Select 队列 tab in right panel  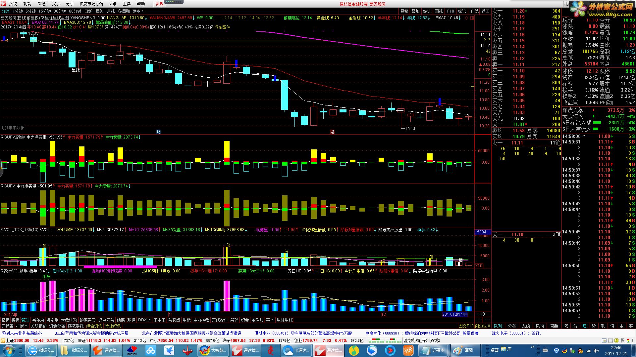498,326
